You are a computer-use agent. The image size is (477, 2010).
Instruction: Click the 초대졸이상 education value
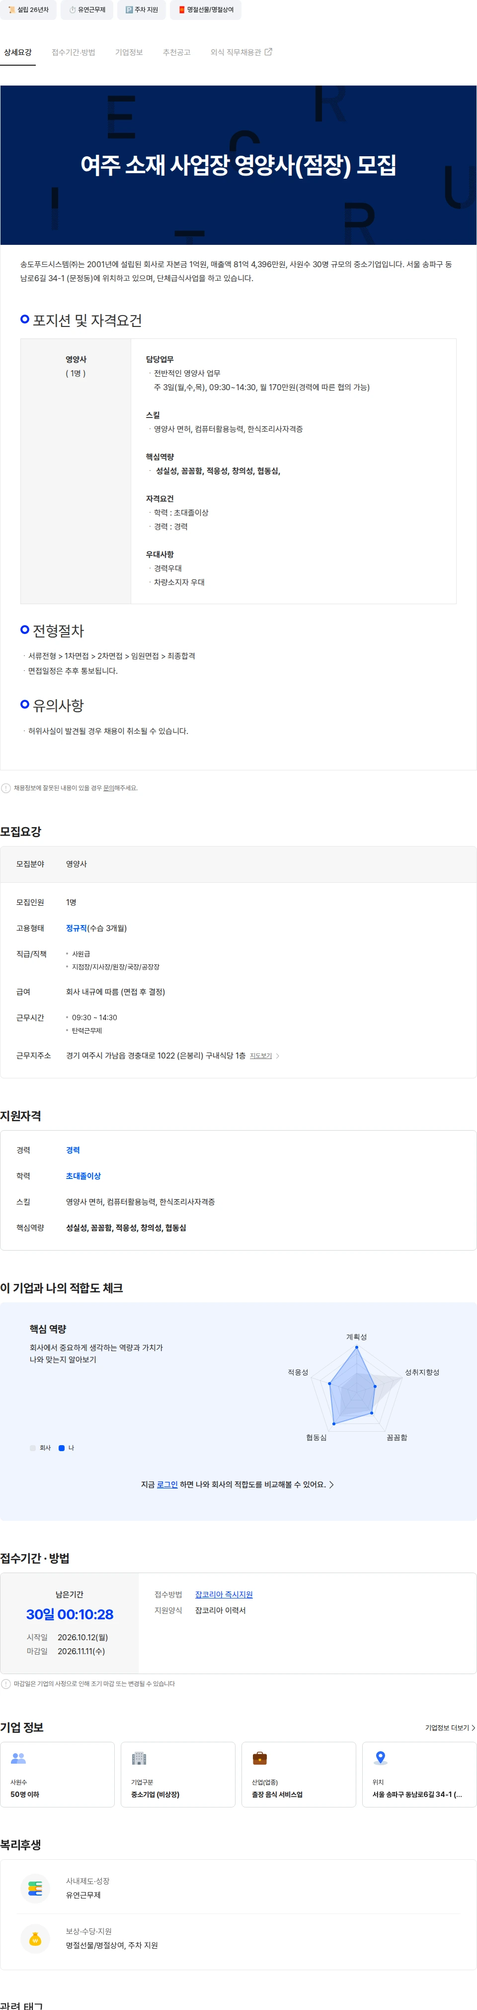[x=83, y=1175]
